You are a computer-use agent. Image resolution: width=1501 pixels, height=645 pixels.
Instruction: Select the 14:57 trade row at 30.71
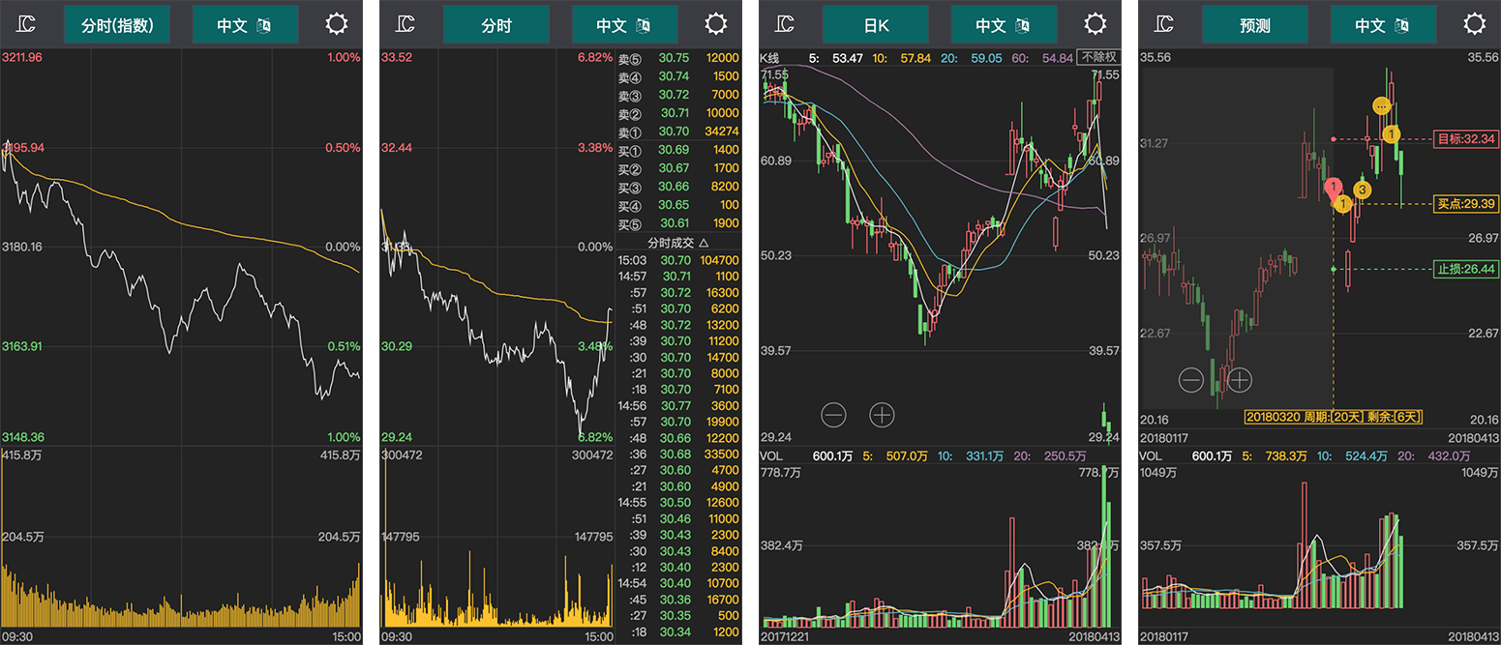click(678, 277)
